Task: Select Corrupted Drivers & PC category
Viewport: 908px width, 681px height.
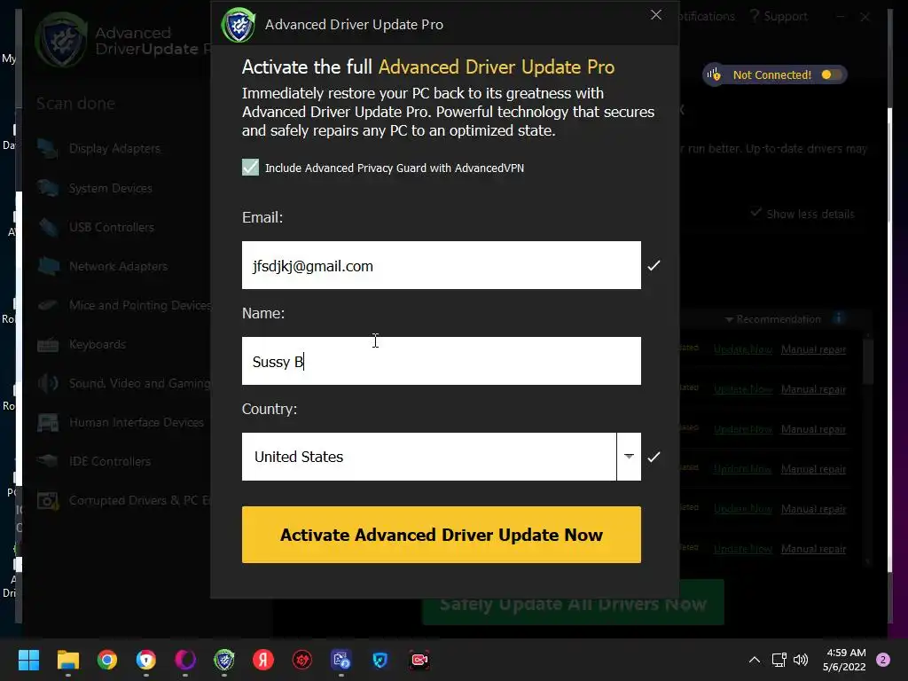Action: (x=139, y=500)
